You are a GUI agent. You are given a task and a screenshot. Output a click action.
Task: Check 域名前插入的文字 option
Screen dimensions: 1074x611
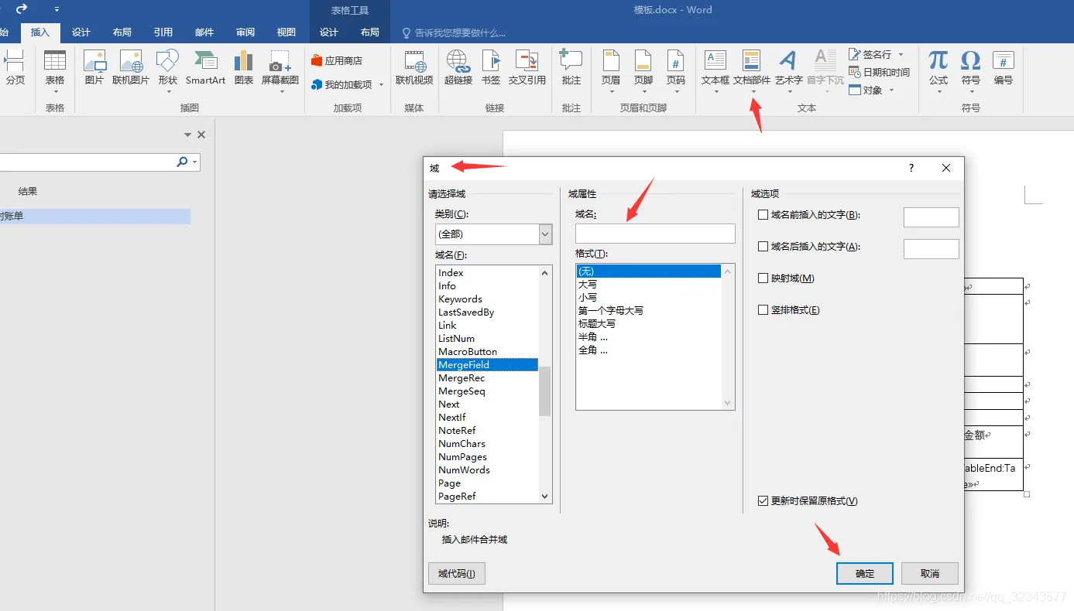763,215
